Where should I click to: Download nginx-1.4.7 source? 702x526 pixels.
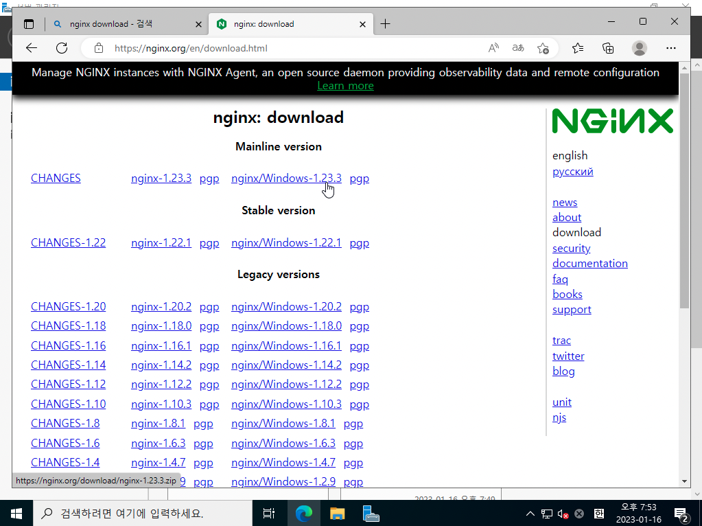(158, 462)
